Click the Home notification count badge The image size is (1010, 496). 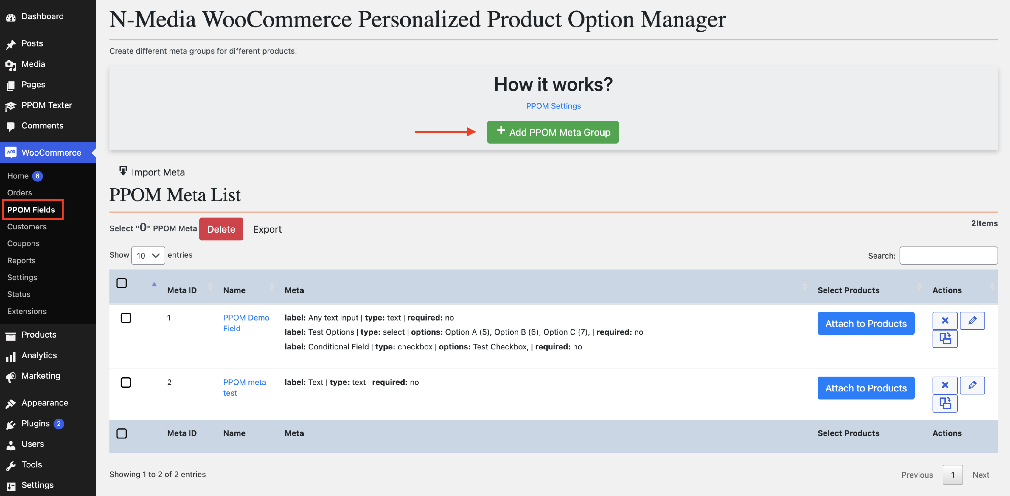(x=37, y=176)
